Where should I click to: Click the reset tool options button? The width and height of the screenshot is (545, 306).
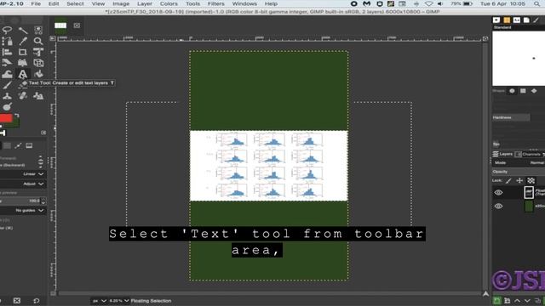(x=36, y=301)
